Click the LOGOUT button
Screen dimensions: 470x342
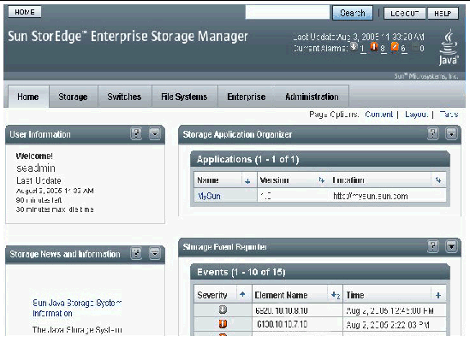[404, 14]
